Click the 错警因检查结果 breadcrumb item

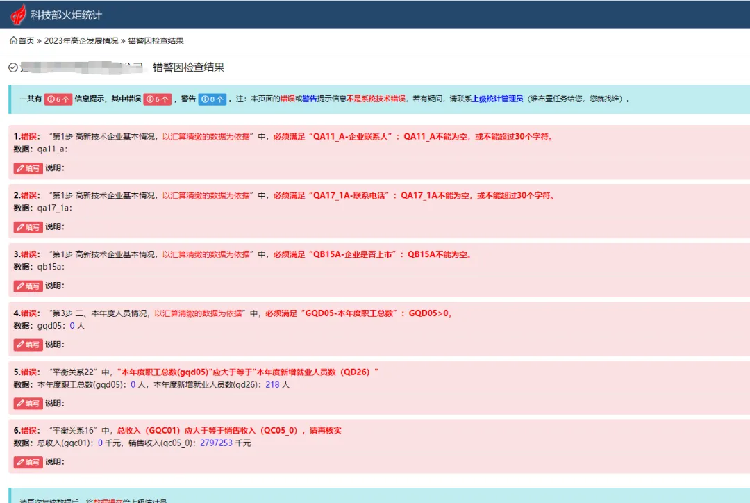pyautogui.click(x=156, y=41)
